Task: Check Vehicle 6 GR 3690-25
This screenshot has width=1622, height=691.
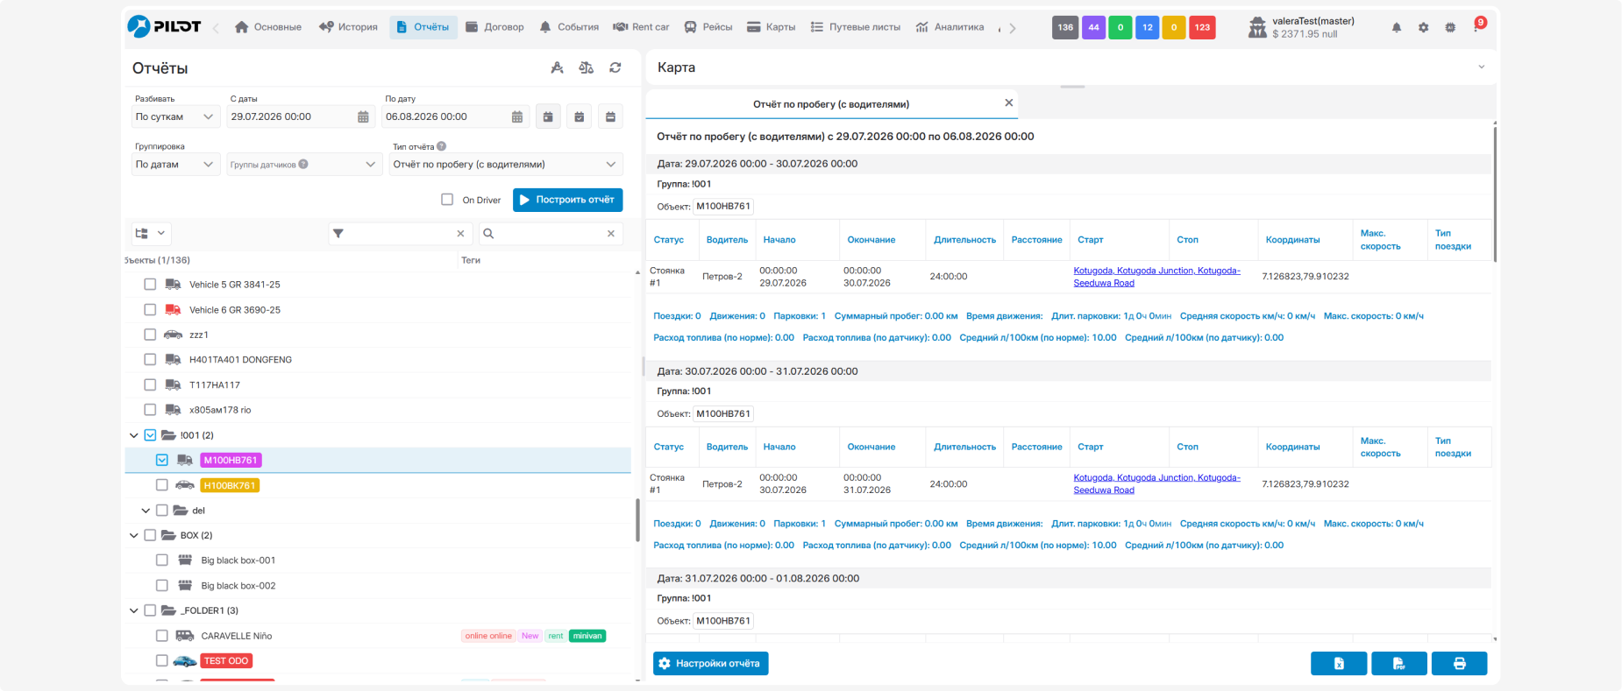Action: (150, 310)
